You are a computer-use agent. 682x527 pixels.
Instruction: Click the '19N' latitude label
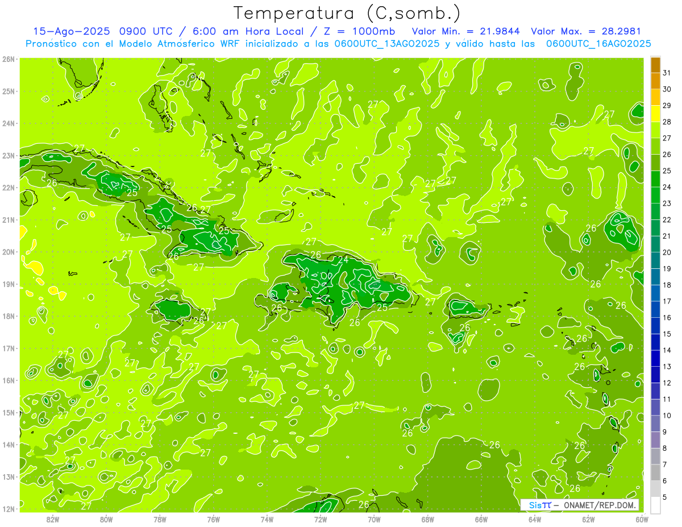9,284
